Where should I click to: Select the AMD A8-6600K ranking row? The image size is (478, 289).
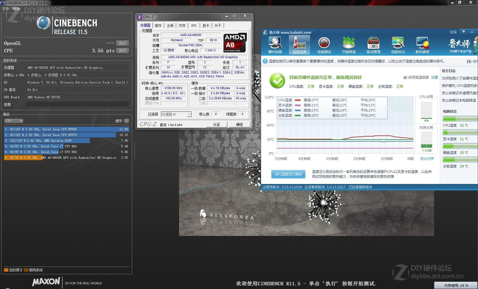(67, 158)
